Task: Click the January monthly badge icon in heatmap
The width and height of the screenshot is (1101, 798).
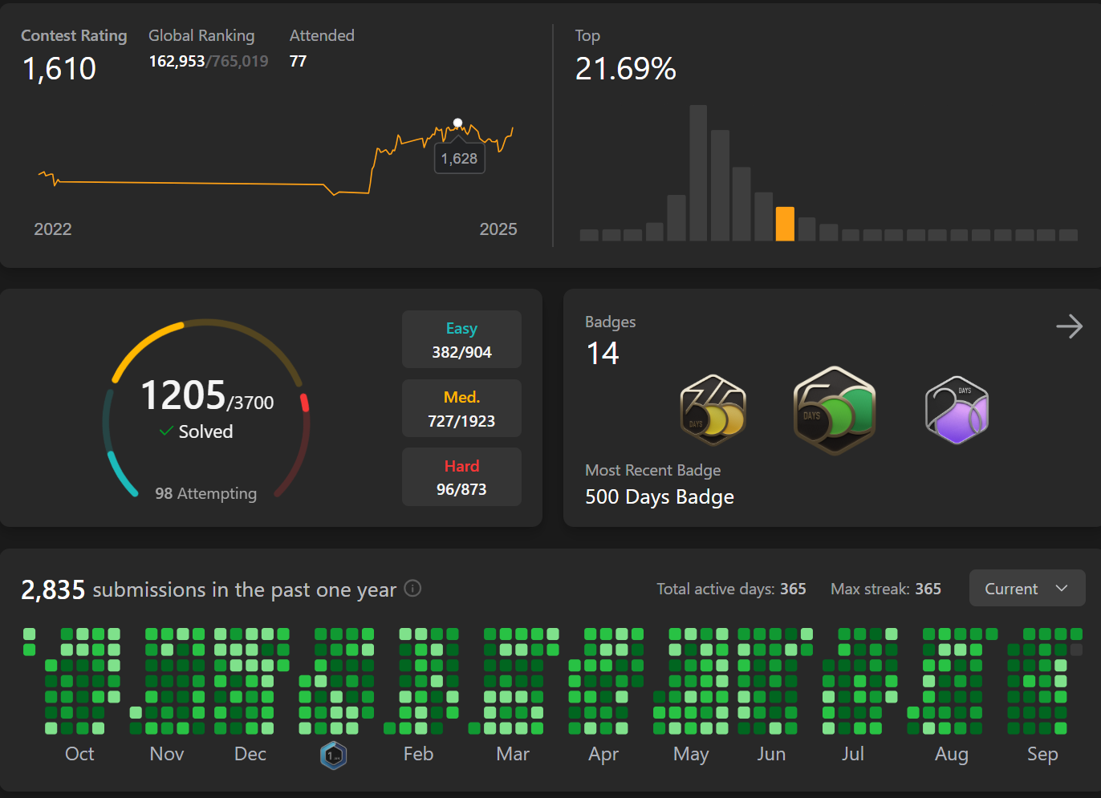Action: pos(333,755)
